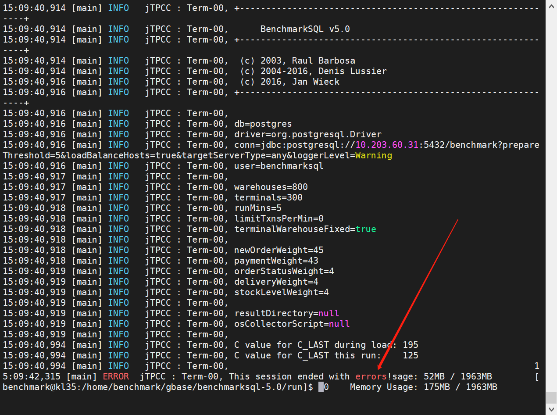Screen dimensions: 557x415
Task: Click the green "true" of terminalWarehouseFixed
Action: 366,229
